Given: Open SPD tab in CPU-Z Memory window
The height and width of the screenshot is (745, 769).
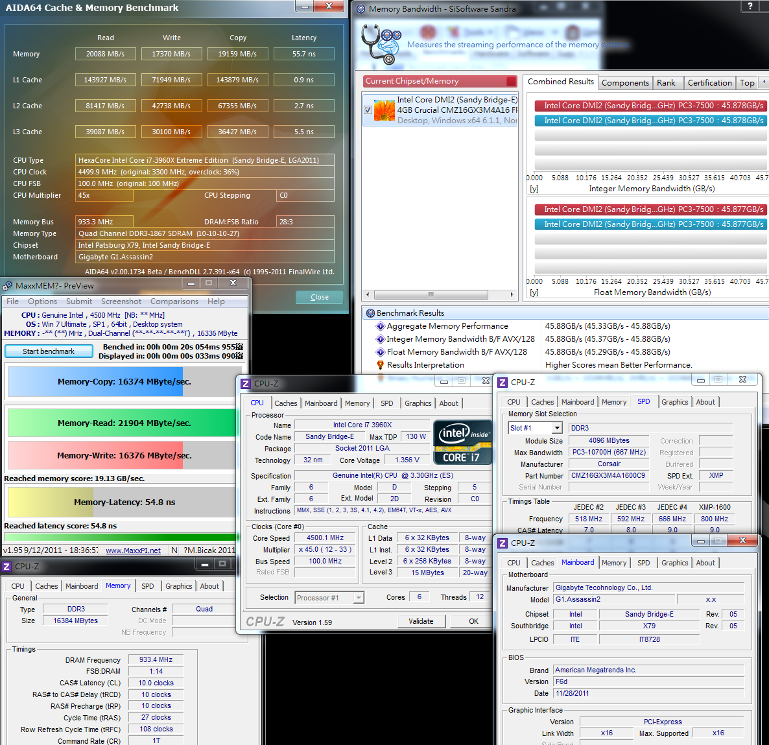Looking at the screenshot, I should [x=147, y=586].
